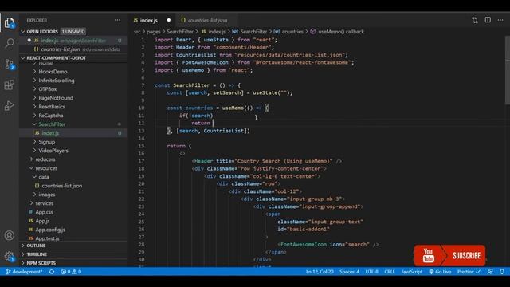The width and height of the screenshot is (510, 287).
Task: Open the Extensions view icon
Action: [x=10, y=85]
